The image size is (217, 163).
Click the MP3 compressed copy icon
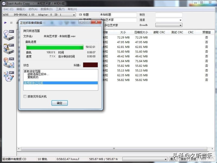pos(9,49)
